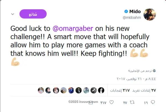Click the globe icon beside translate text
The height and width of the screenshot is (112, 166).
coord(154,71)
